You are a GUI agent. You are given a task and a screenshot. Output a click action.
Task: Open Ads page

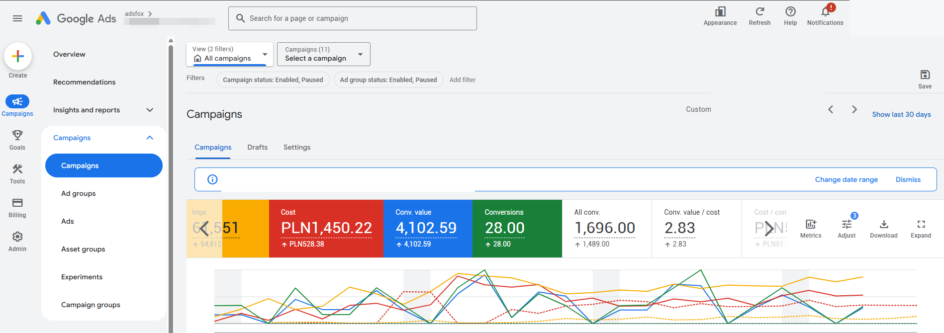pyautogui.click(x=68, y=221)
